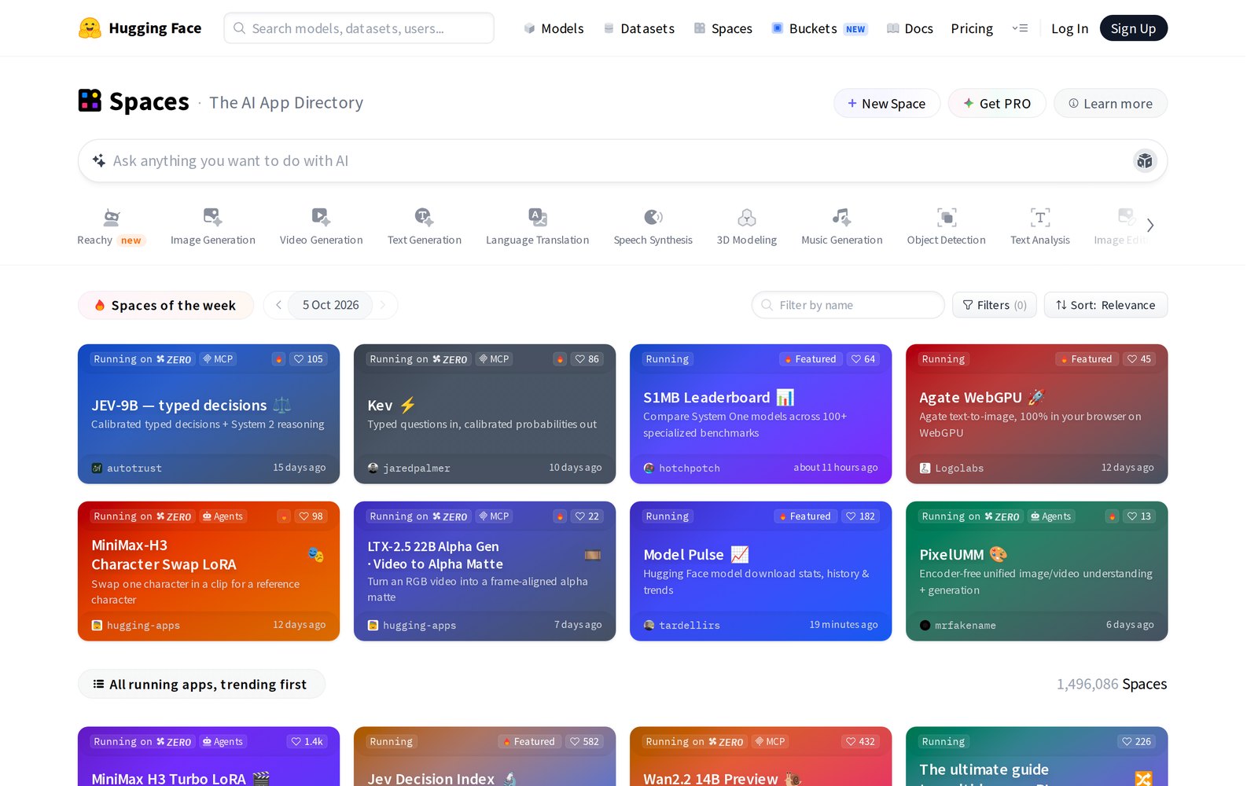Click the Hugging Face logo
Image resolution: width=1258 pixels, height=786 pixels.
140,28
